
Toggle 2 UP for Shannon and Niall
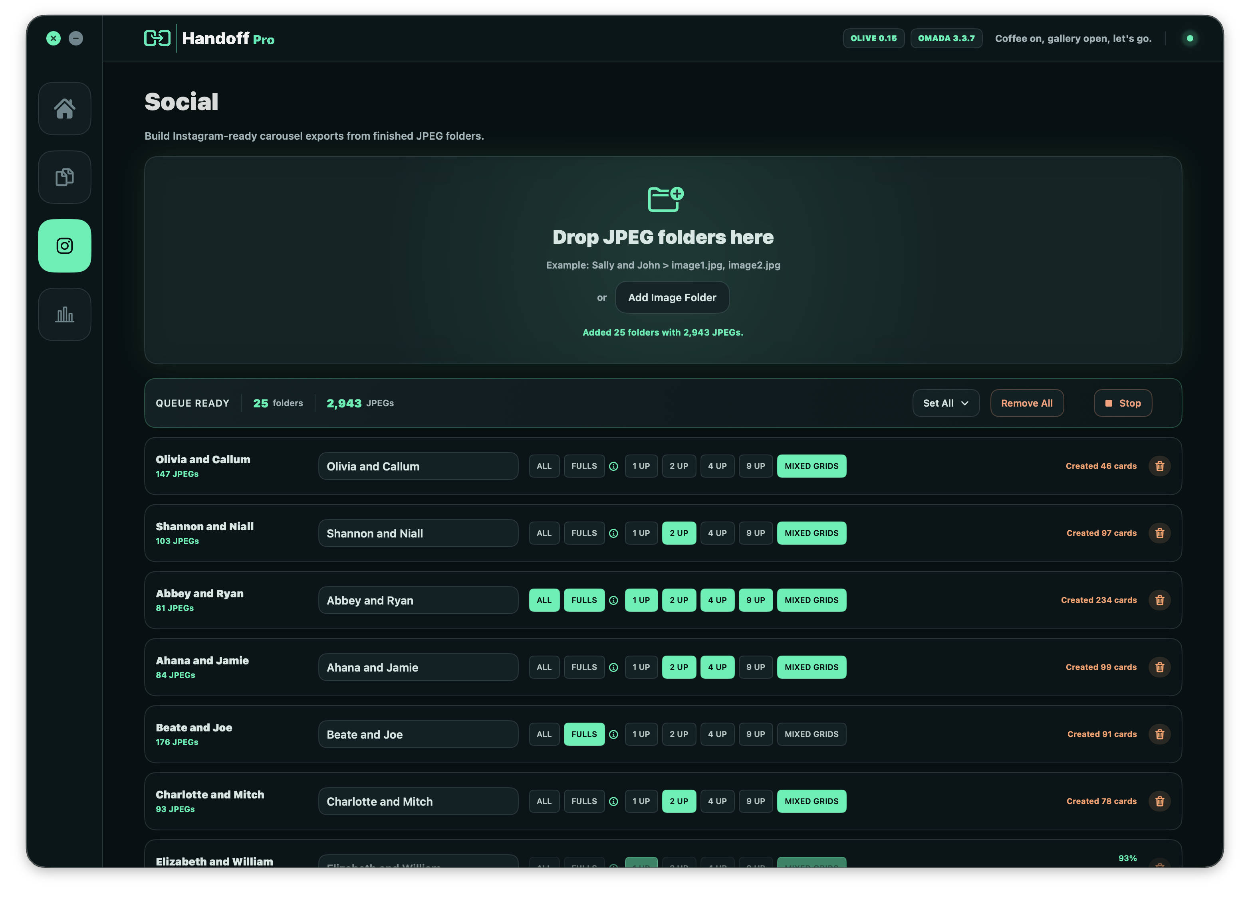point(679,533)
